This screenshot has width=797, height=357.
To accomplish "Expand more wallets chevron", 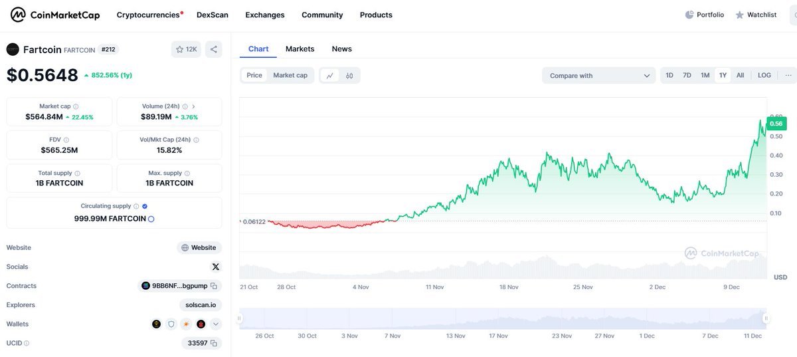I will (215, 324).
